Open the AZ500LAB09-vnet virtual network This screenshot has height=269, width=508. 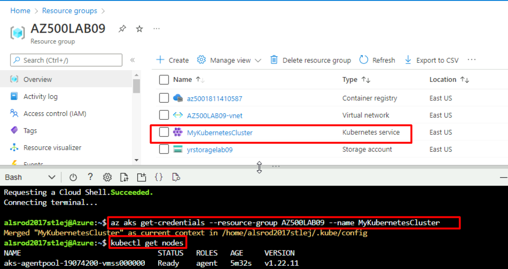215,116
